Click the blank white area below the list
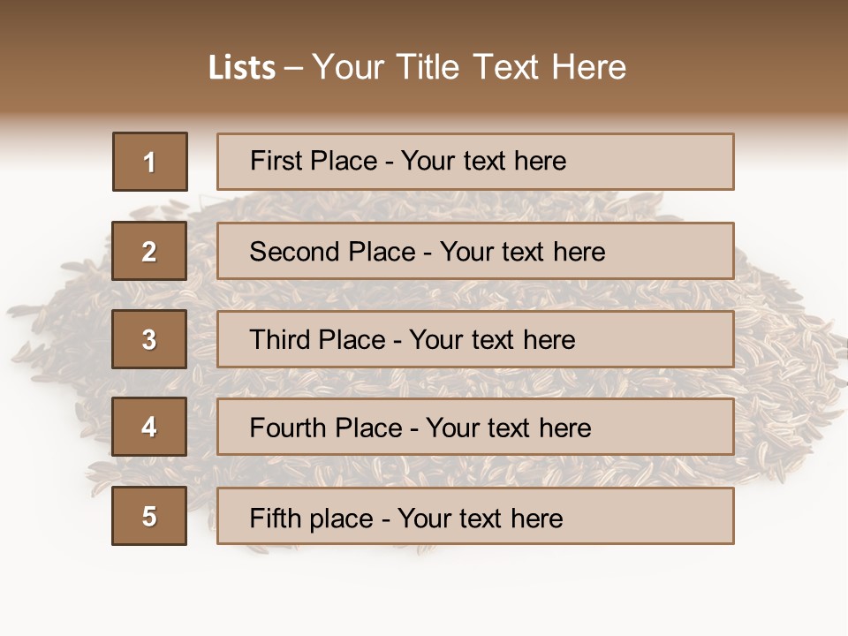The width and height of the screenshot is (848, 636). pyautogui.click(x=424, y=592)
